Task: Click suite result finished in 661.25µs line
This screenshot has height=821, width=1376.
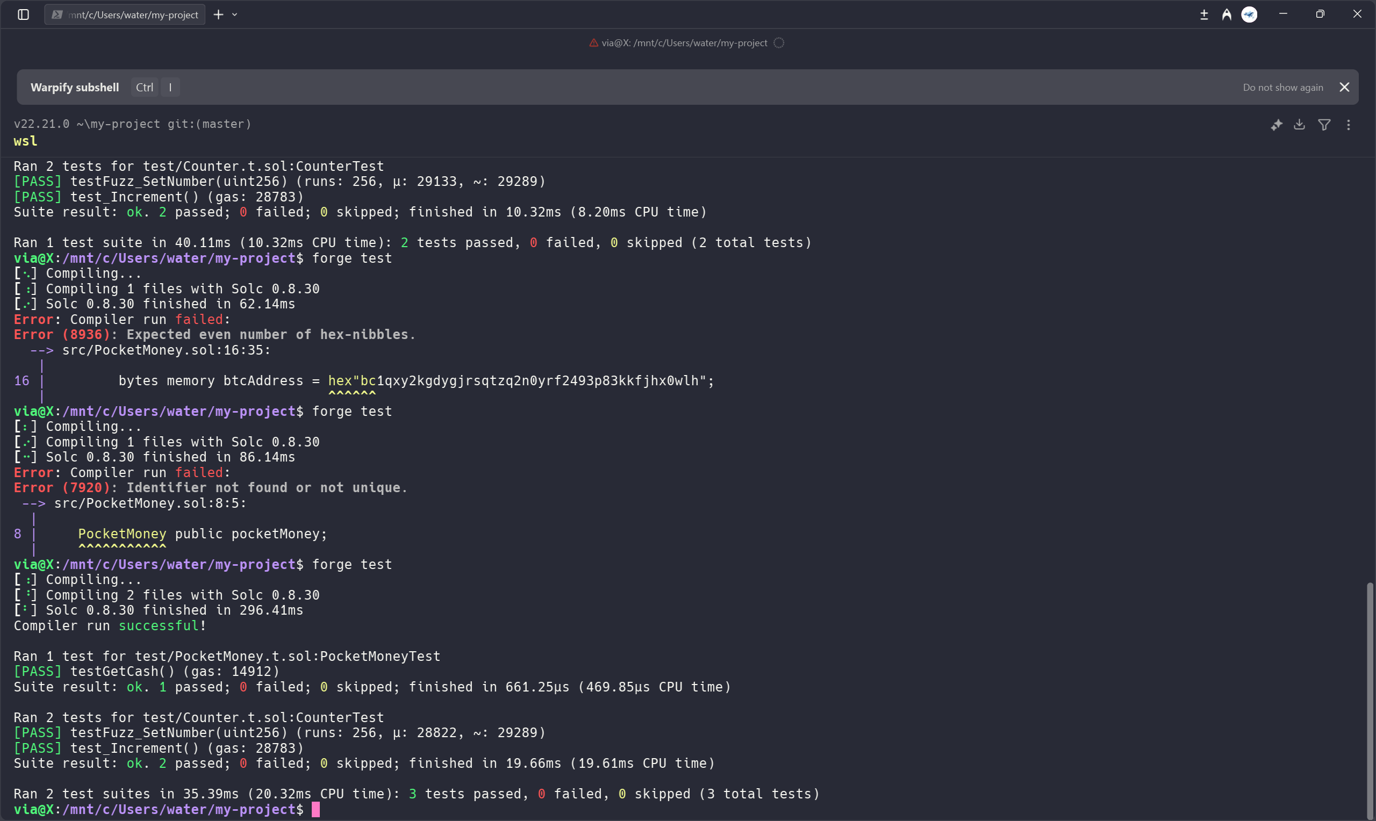Action: tap(372, 687)
